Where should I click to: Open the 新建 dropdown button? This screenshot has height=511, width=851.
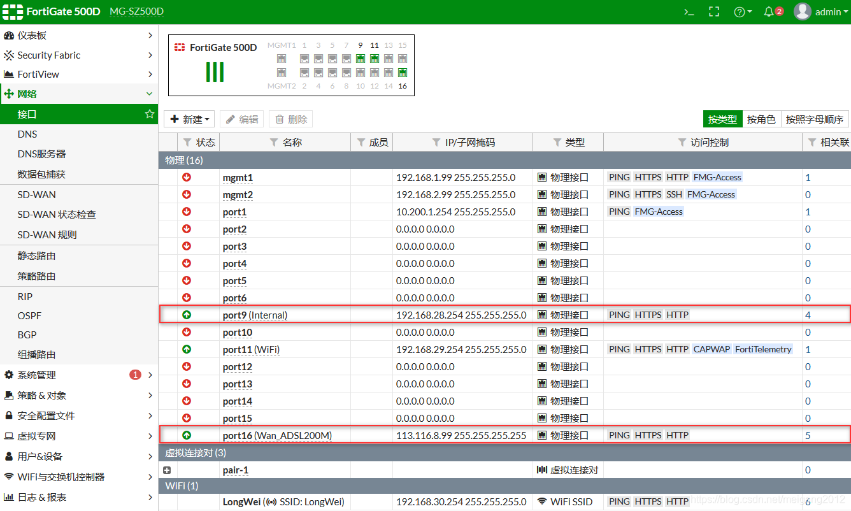pos(189,119)
